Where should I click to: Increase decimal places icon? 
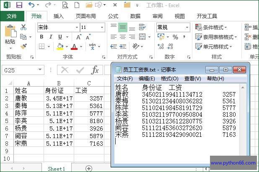tap(161, 46)
